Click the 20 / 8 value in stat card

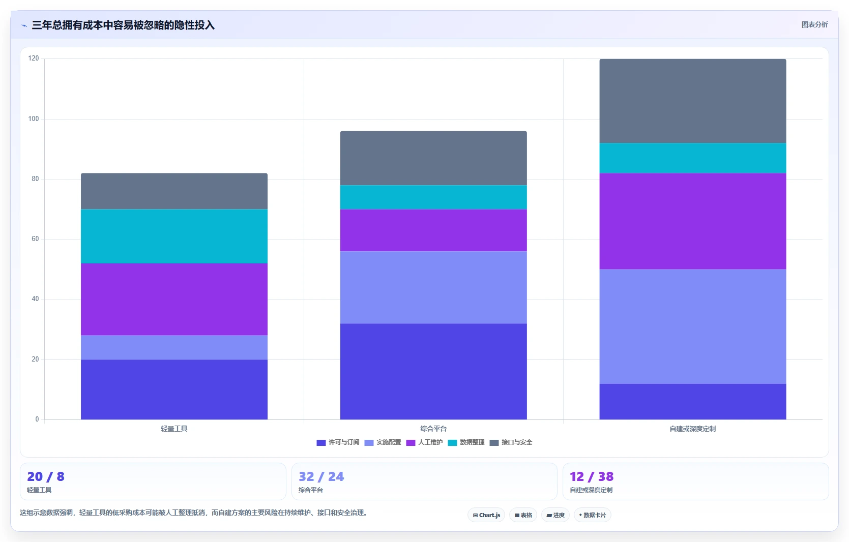point(46,476)
